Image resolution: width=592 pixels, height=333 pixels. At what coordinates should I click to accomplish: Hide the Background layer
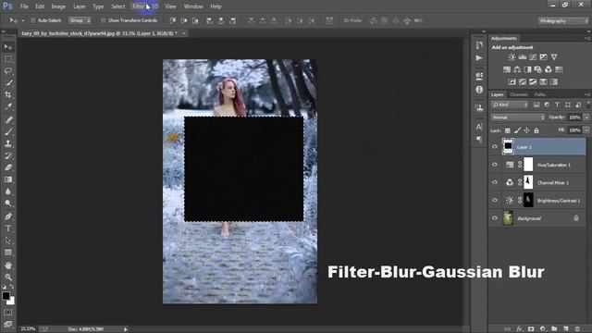coord(495,218)
